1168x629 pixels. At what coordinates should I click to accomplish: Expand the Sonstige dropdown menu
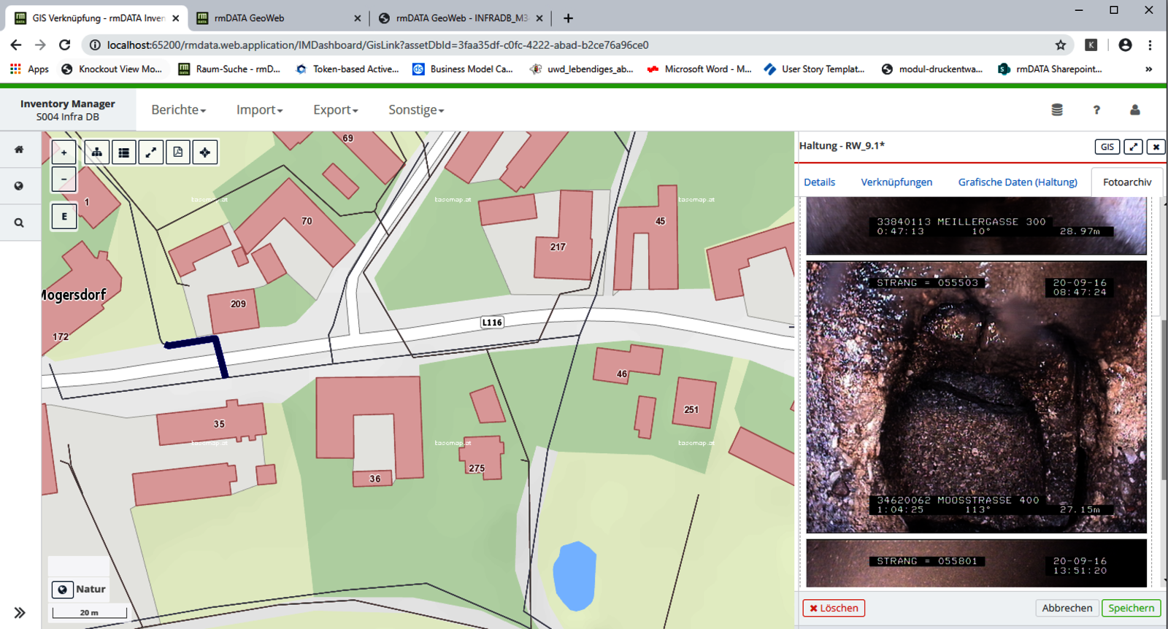pyautogui.click(x=415, y=110)
